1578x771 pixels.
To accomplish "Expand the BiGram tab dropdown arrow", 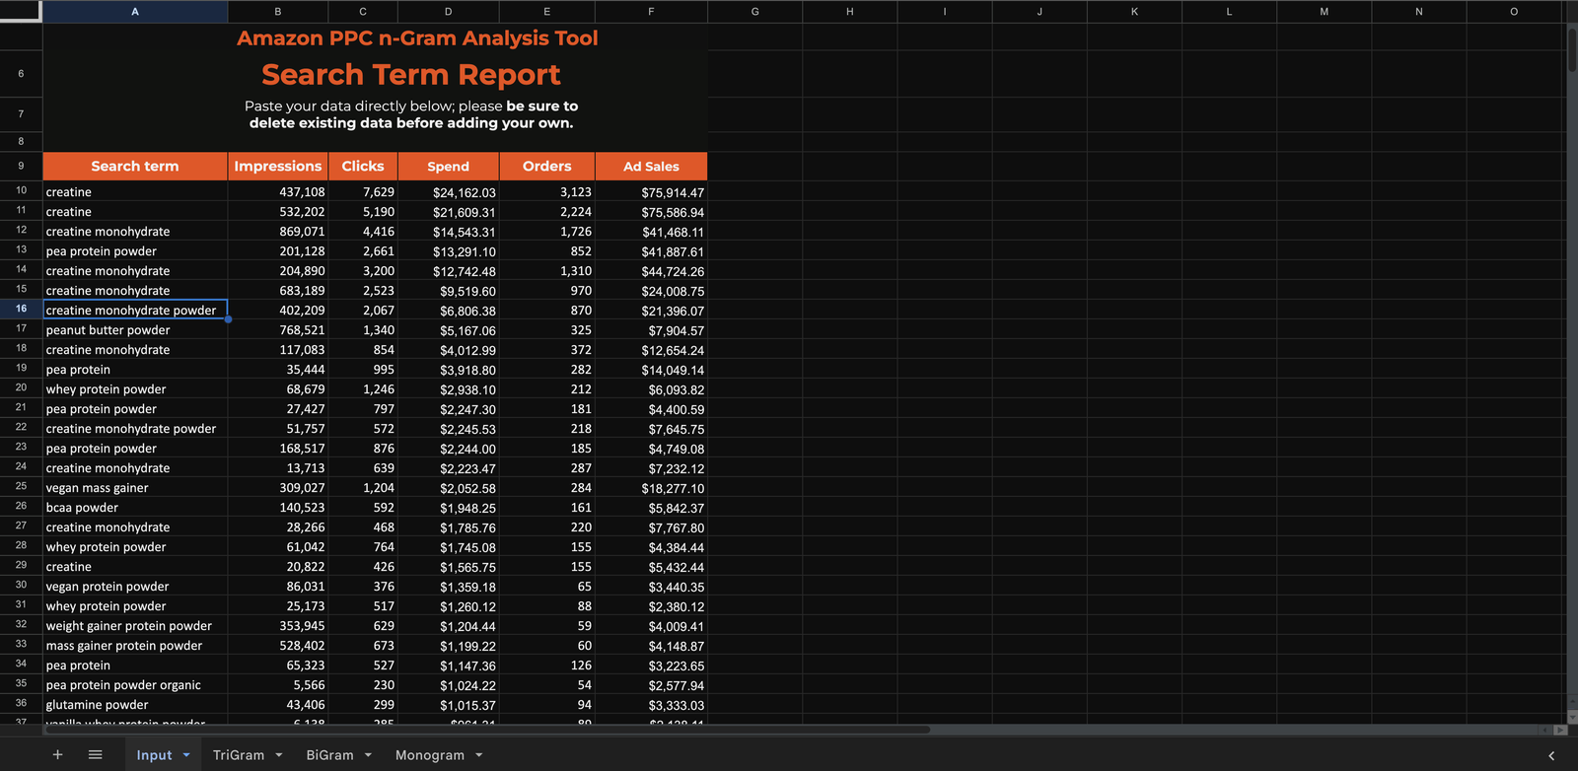I will 368,755.
